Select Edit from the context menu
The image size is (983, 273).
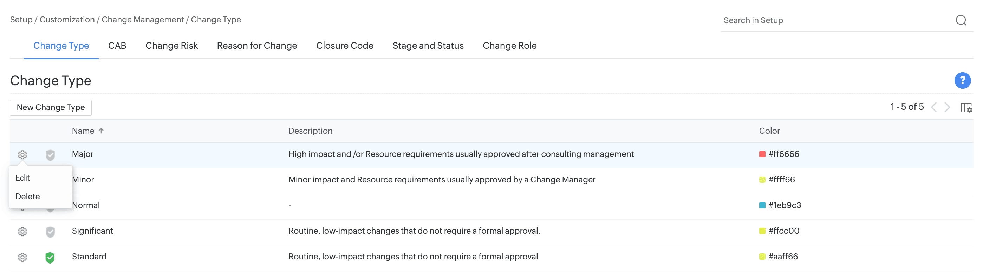coord(23,178)
